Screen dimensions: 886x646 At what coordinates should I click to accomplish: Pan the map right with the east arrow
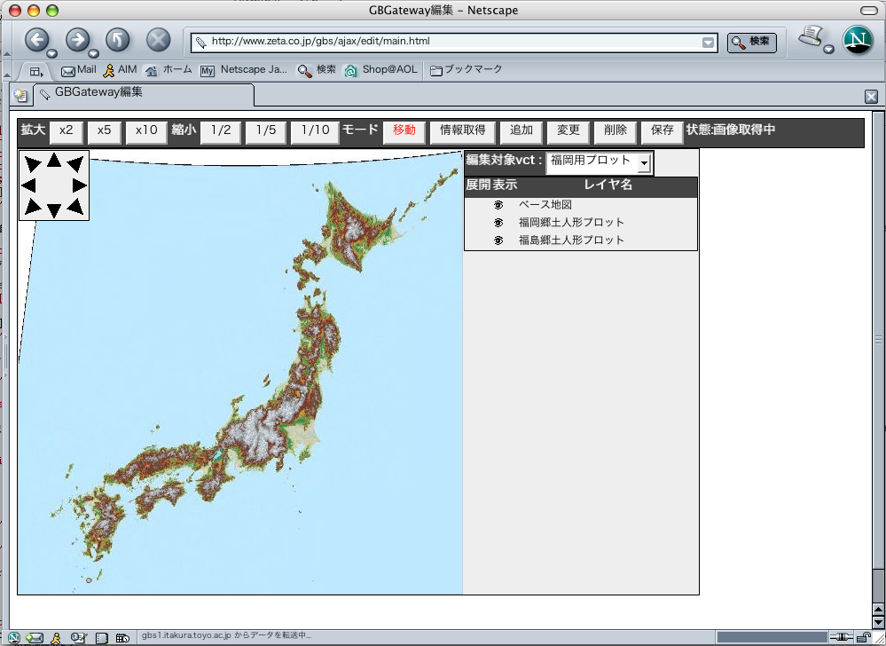tap(79, 185)
